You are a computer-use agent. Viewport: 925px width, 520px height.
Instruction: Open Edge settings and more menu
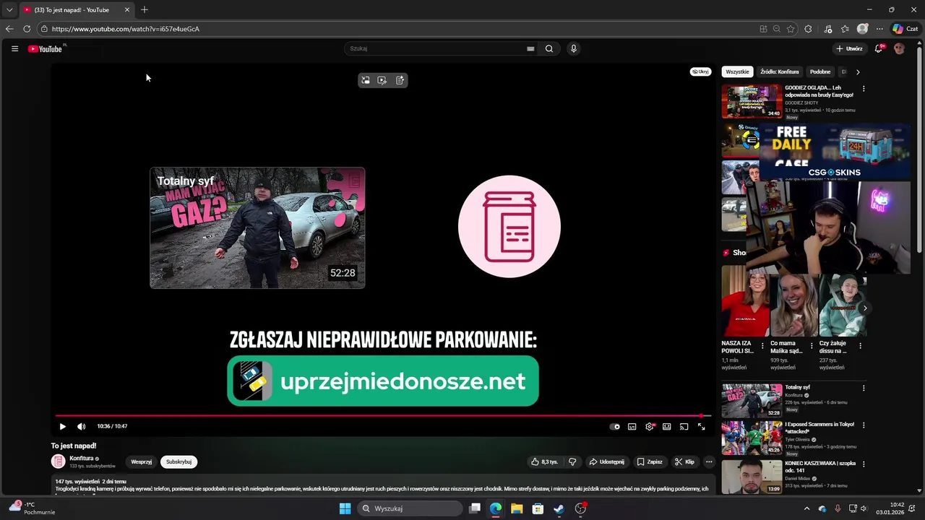click(879, 29)
